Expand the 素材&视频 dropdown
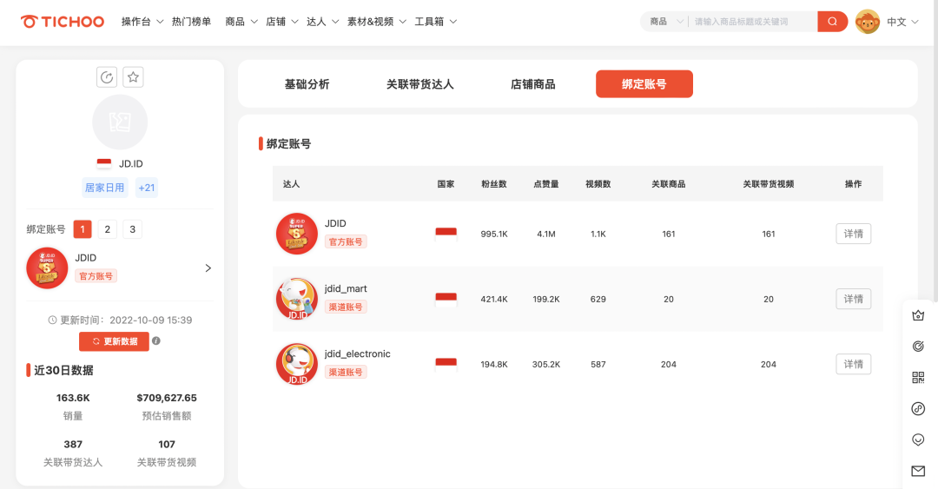 (x=377, y=22)
